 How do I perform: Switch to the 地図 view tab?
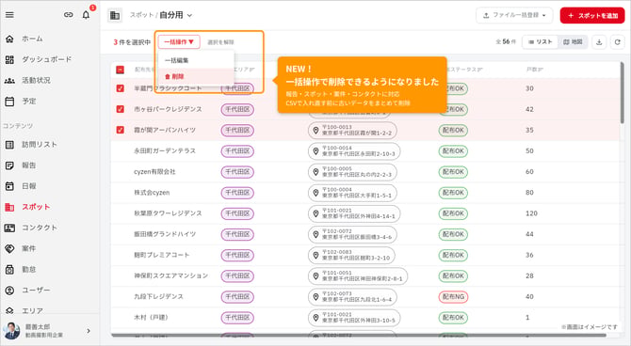coord(573,41)
